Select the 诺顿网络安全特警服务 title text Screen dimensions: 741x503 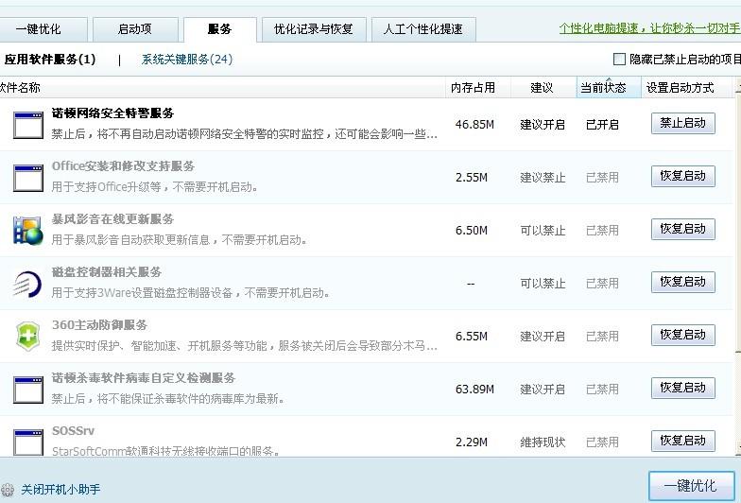[113, 113]
